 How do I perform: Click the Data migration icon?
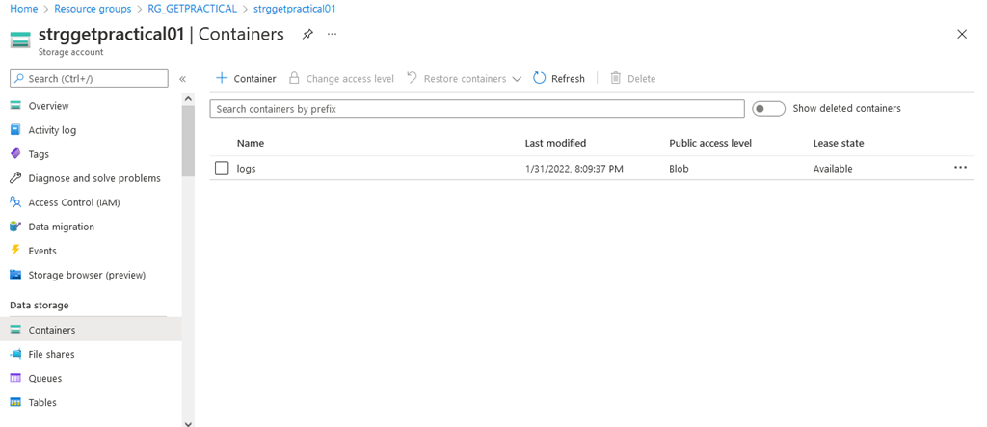pyautogui.click(x=15, y=227)
